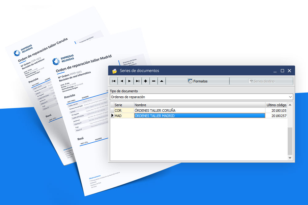Go to the previous record
The image size is (308, 205).
(122, 81)
